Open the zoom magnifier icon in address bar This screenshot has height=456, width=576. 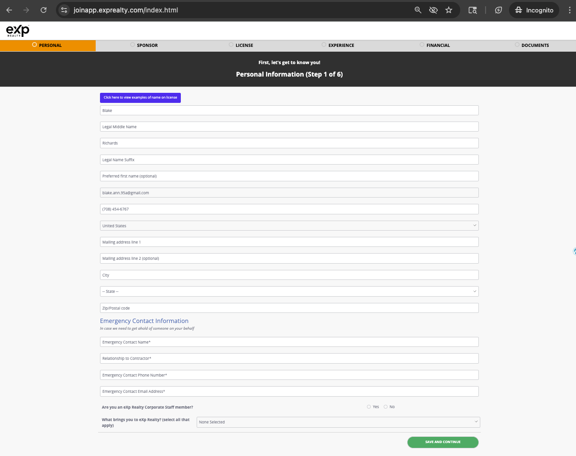tap(418, 10)
